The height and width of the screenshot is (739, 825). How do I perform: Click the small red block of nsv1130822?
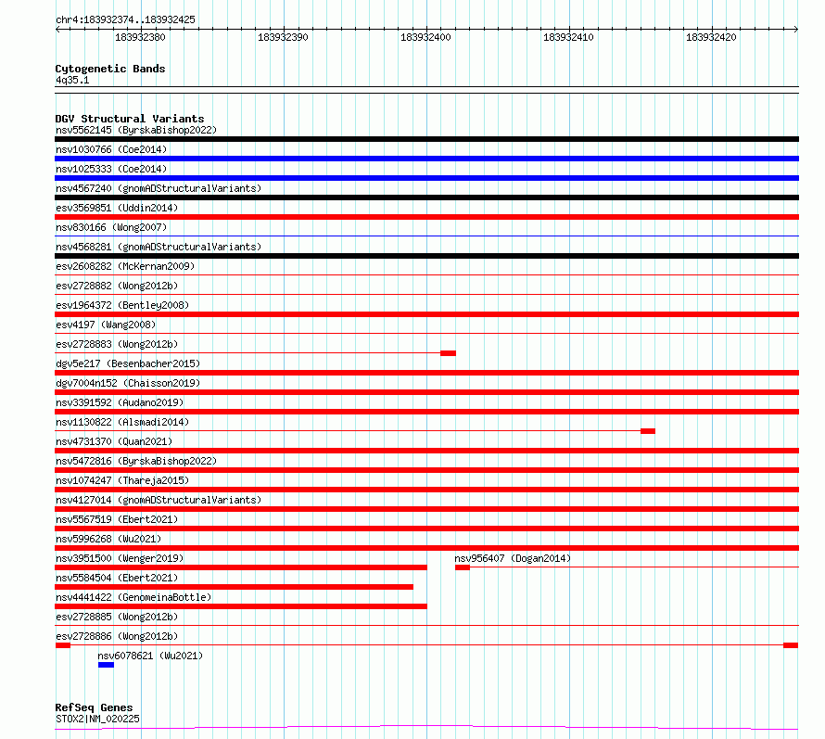(x=648, y=431)
